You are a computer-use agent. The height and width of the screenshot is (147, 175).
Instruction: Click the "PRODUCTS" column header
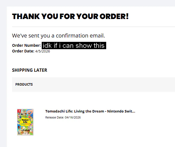24,85
